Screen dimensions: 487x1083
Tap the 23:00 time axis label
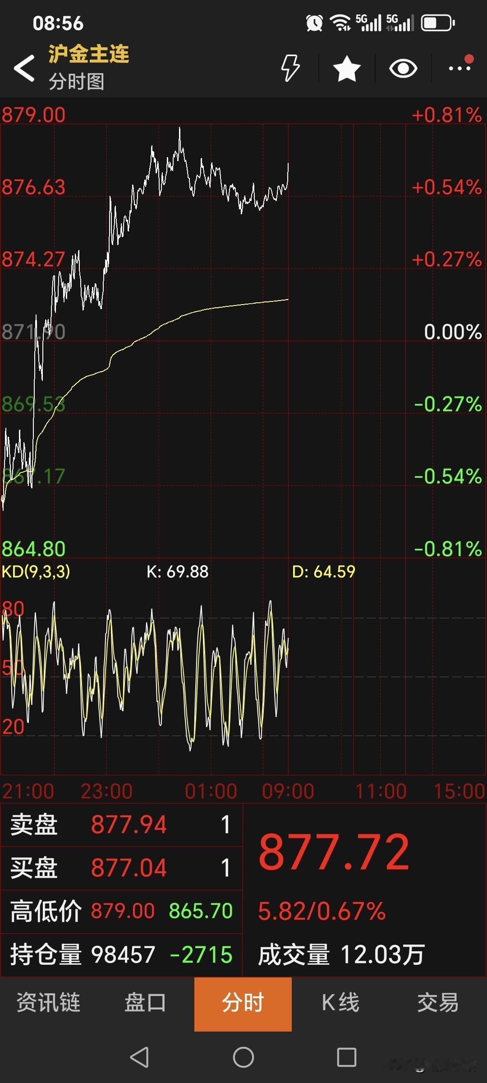[x=106, y=791]
